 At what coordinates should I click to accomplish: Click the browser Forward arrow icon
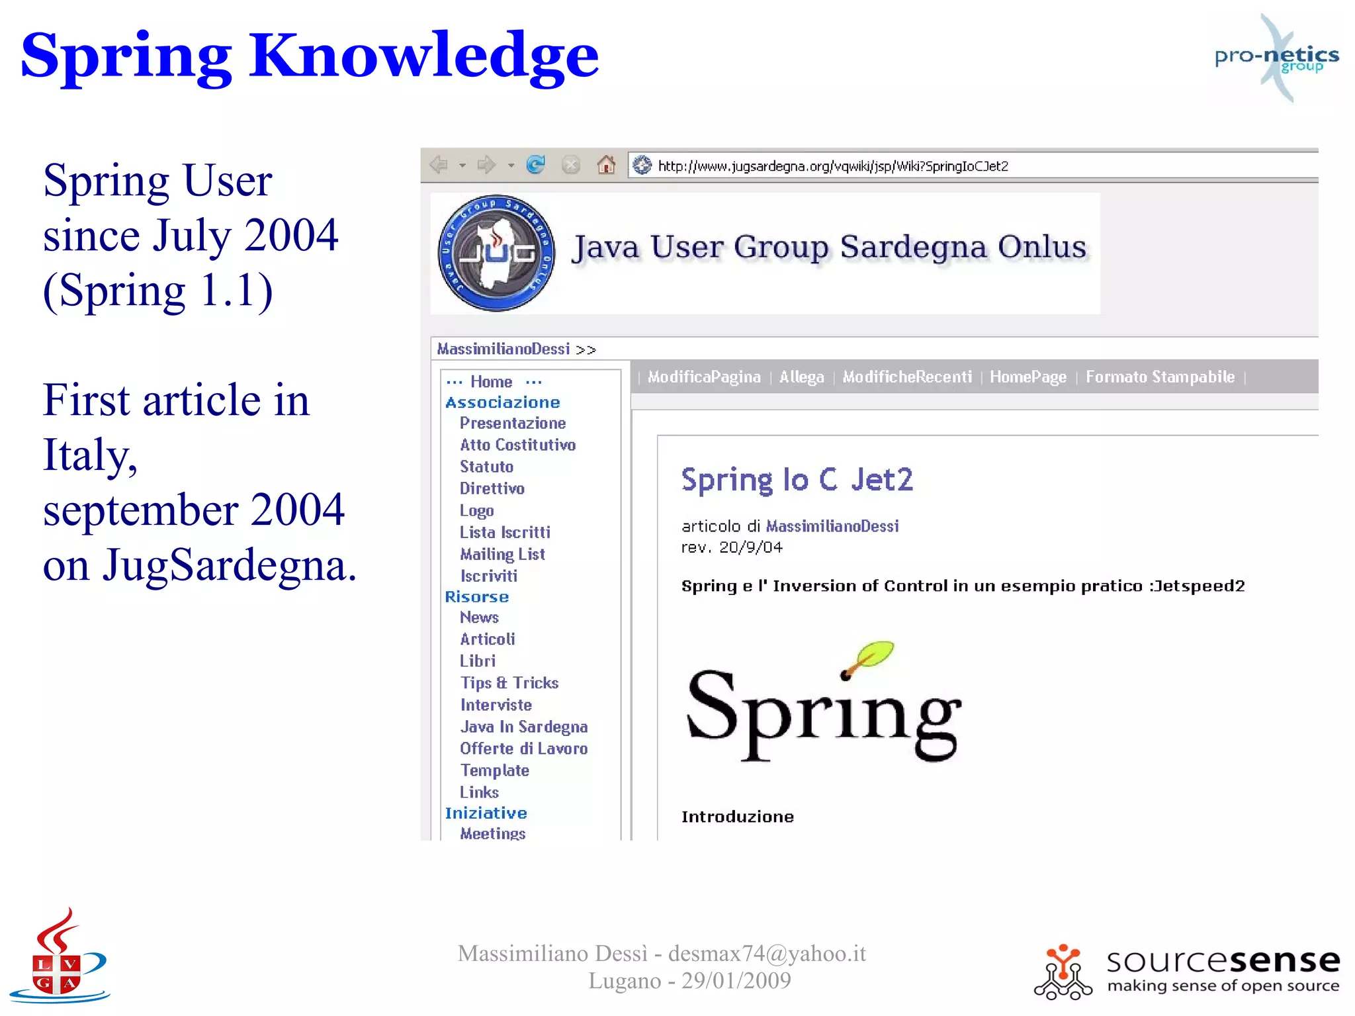click(x=486, y=164)
